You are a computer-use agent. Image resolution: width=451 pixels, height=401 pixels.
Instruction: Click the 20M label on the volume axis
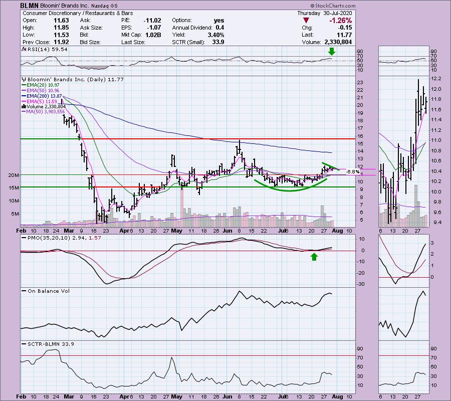pyautogui.click(x=14, y=175)
